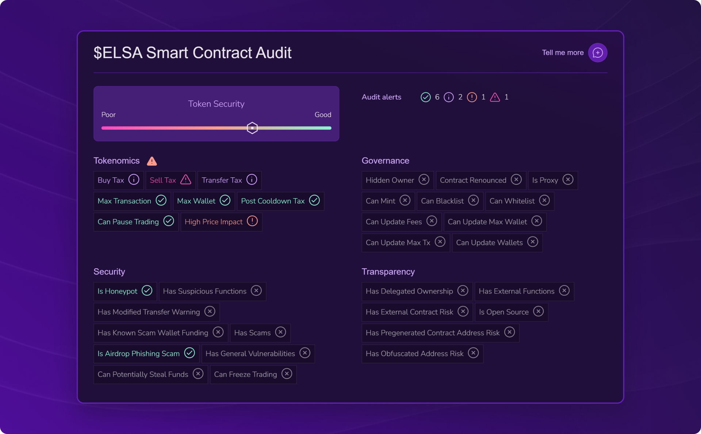Click the Buy Tax info icon
Screen dimensions: 701x434
click(134, 180)
